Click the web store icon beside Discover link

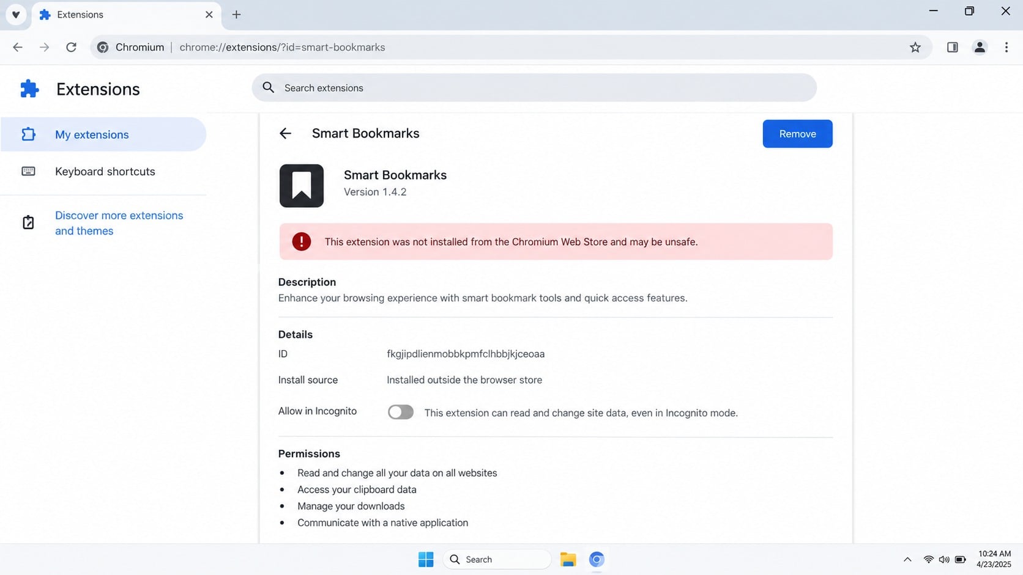[28, 222]
